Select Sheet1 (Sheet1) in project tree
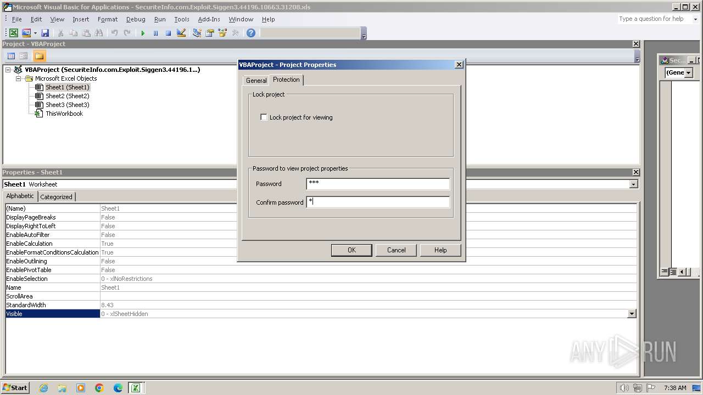703x395 pixels. (x=67, y=87)
